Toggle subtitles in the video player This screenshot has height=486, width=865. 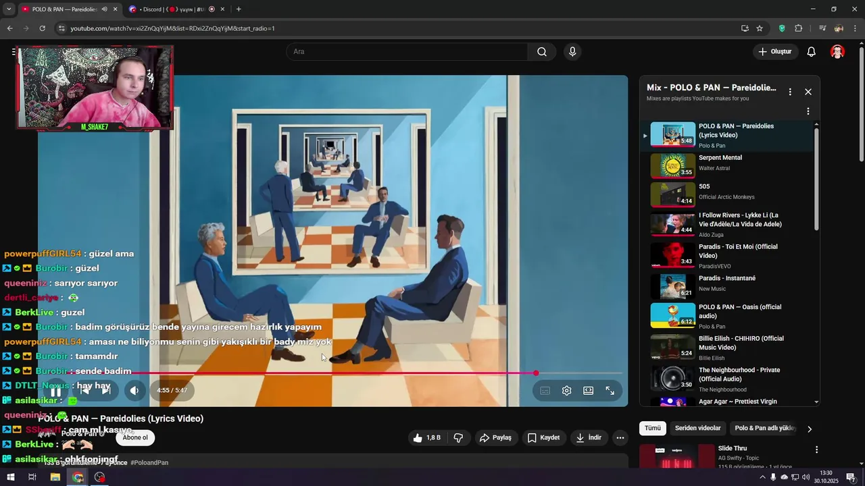click(x=545, y=391)
